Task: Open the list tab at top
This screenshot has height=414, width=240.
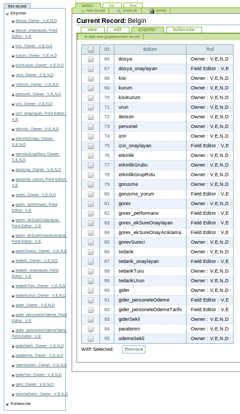Action: click(112, 5)
